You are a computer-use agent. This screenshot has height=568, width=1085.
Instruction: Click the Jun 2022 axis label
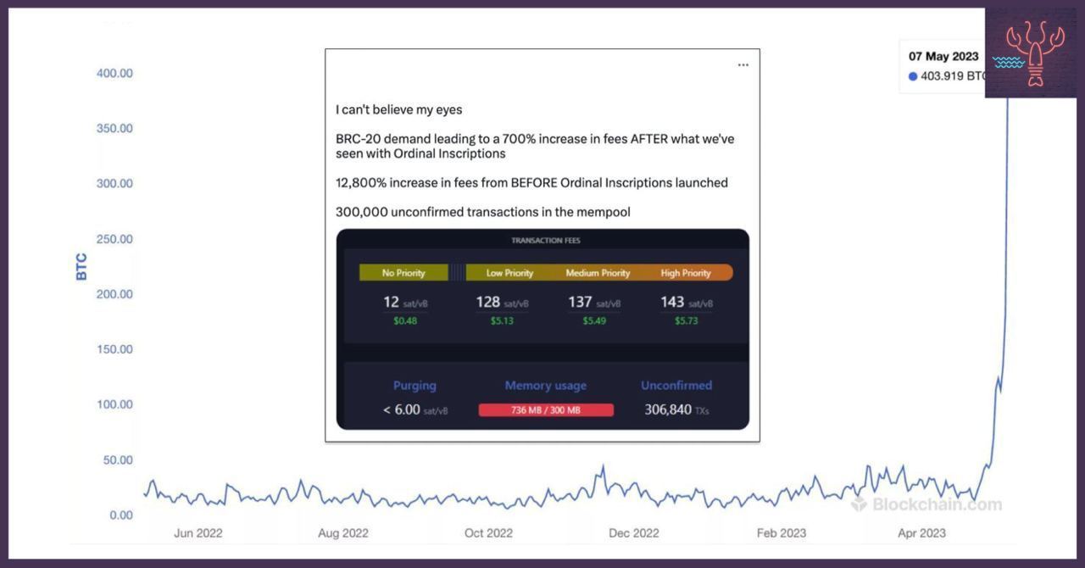[x=198, y=533]
